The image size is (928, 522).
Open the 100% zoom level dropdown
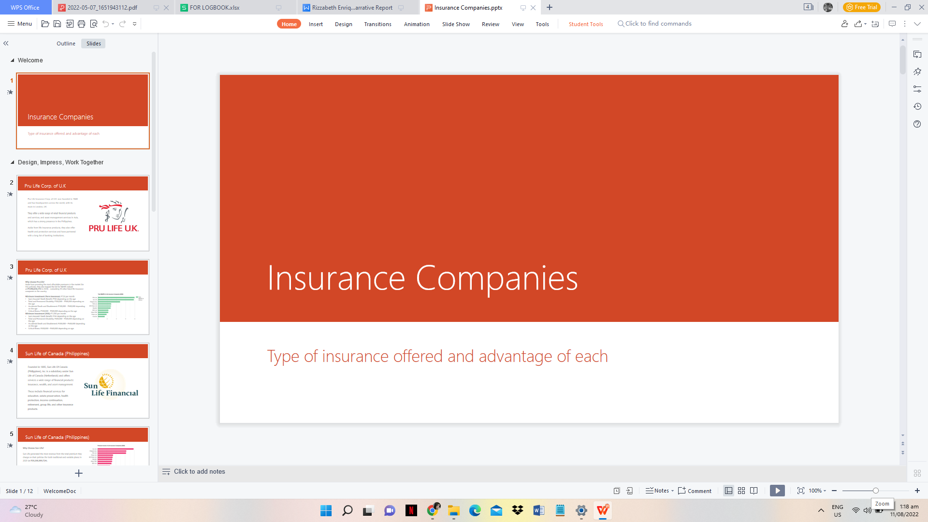818,491
